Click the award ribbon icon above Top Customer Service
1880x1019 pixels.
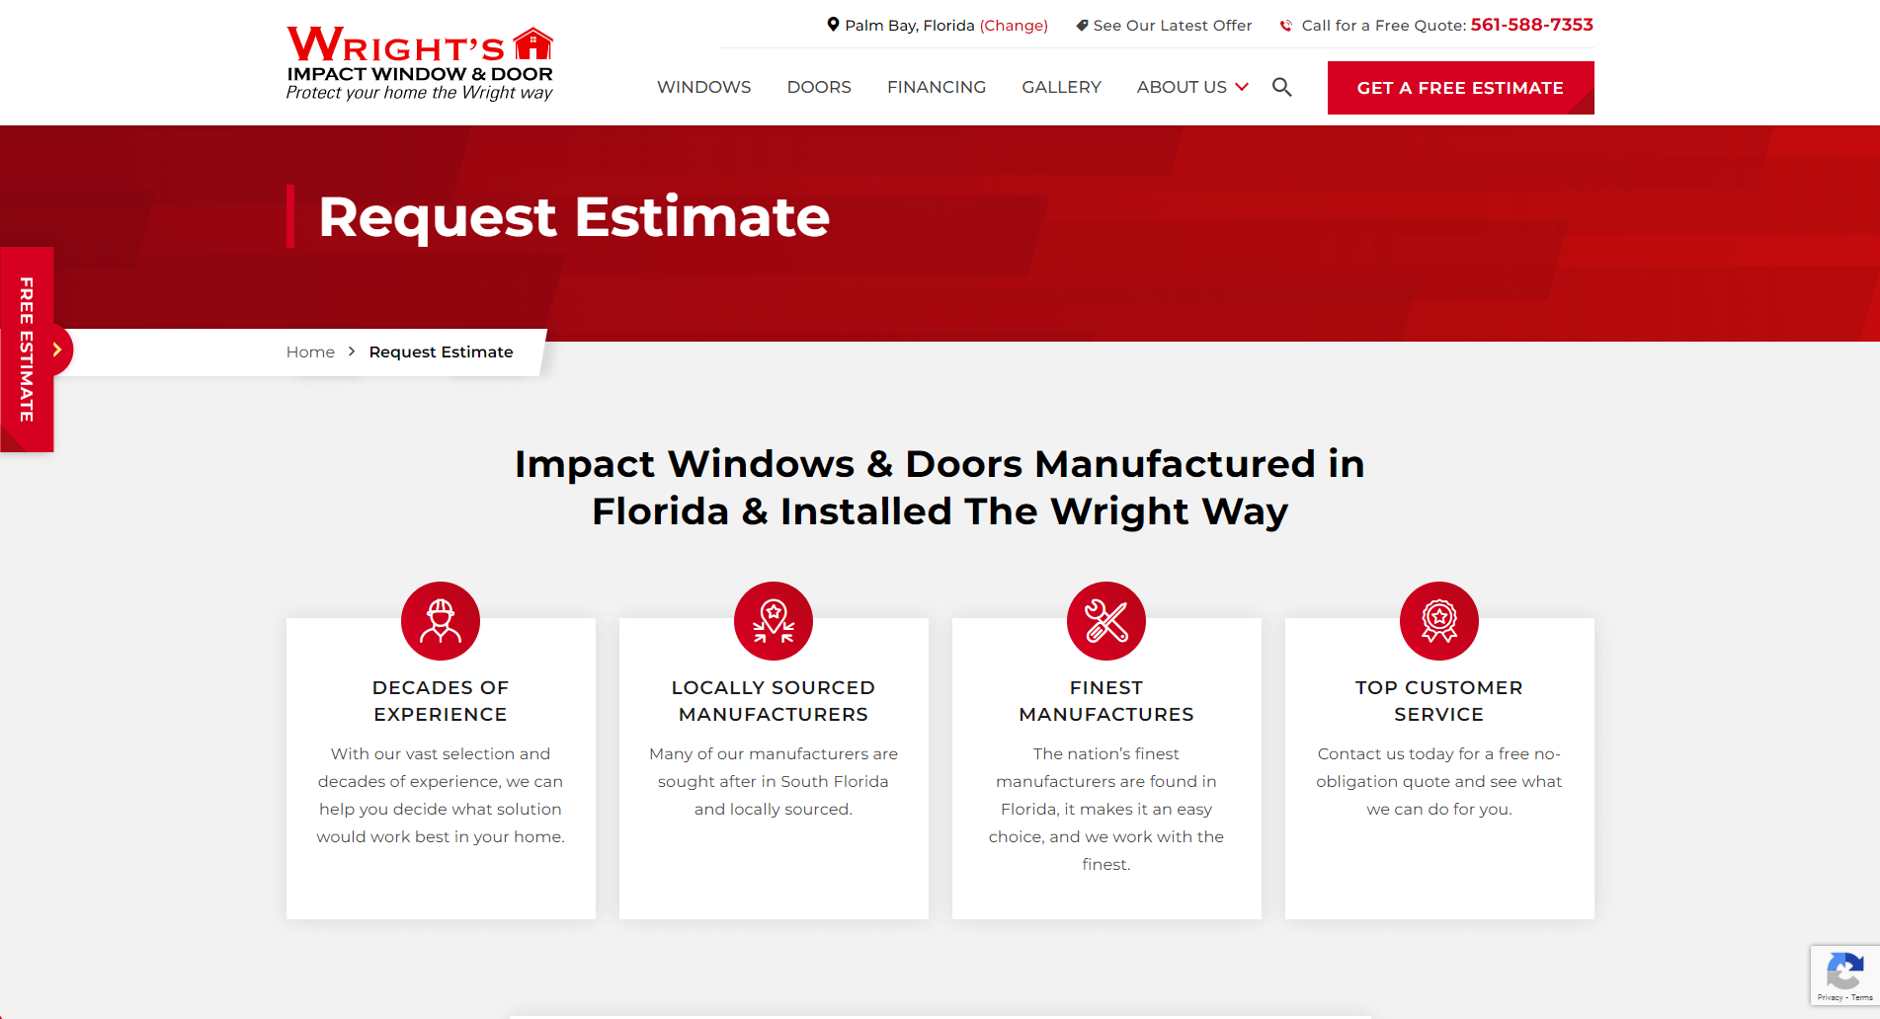point(1439,621)
